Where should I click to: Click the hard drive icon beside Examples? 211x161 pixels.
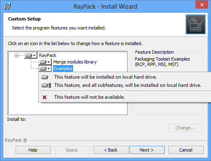(x=43, y=68)
